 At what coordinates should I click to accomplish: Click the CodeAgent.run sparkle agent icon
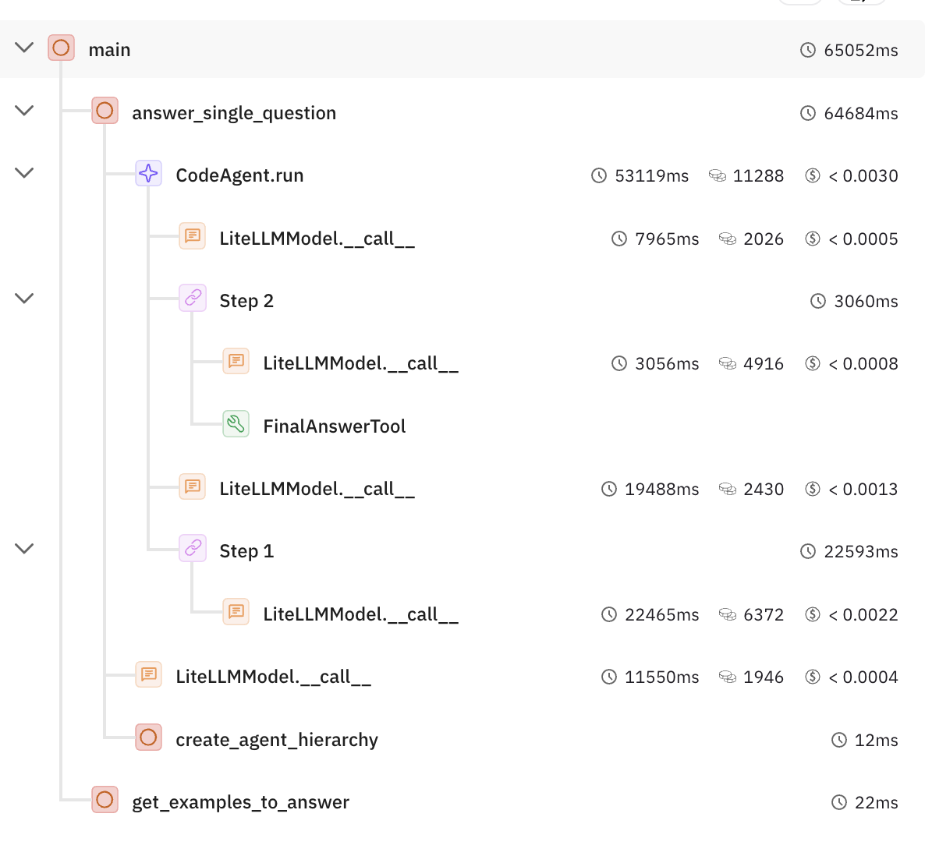148,173
